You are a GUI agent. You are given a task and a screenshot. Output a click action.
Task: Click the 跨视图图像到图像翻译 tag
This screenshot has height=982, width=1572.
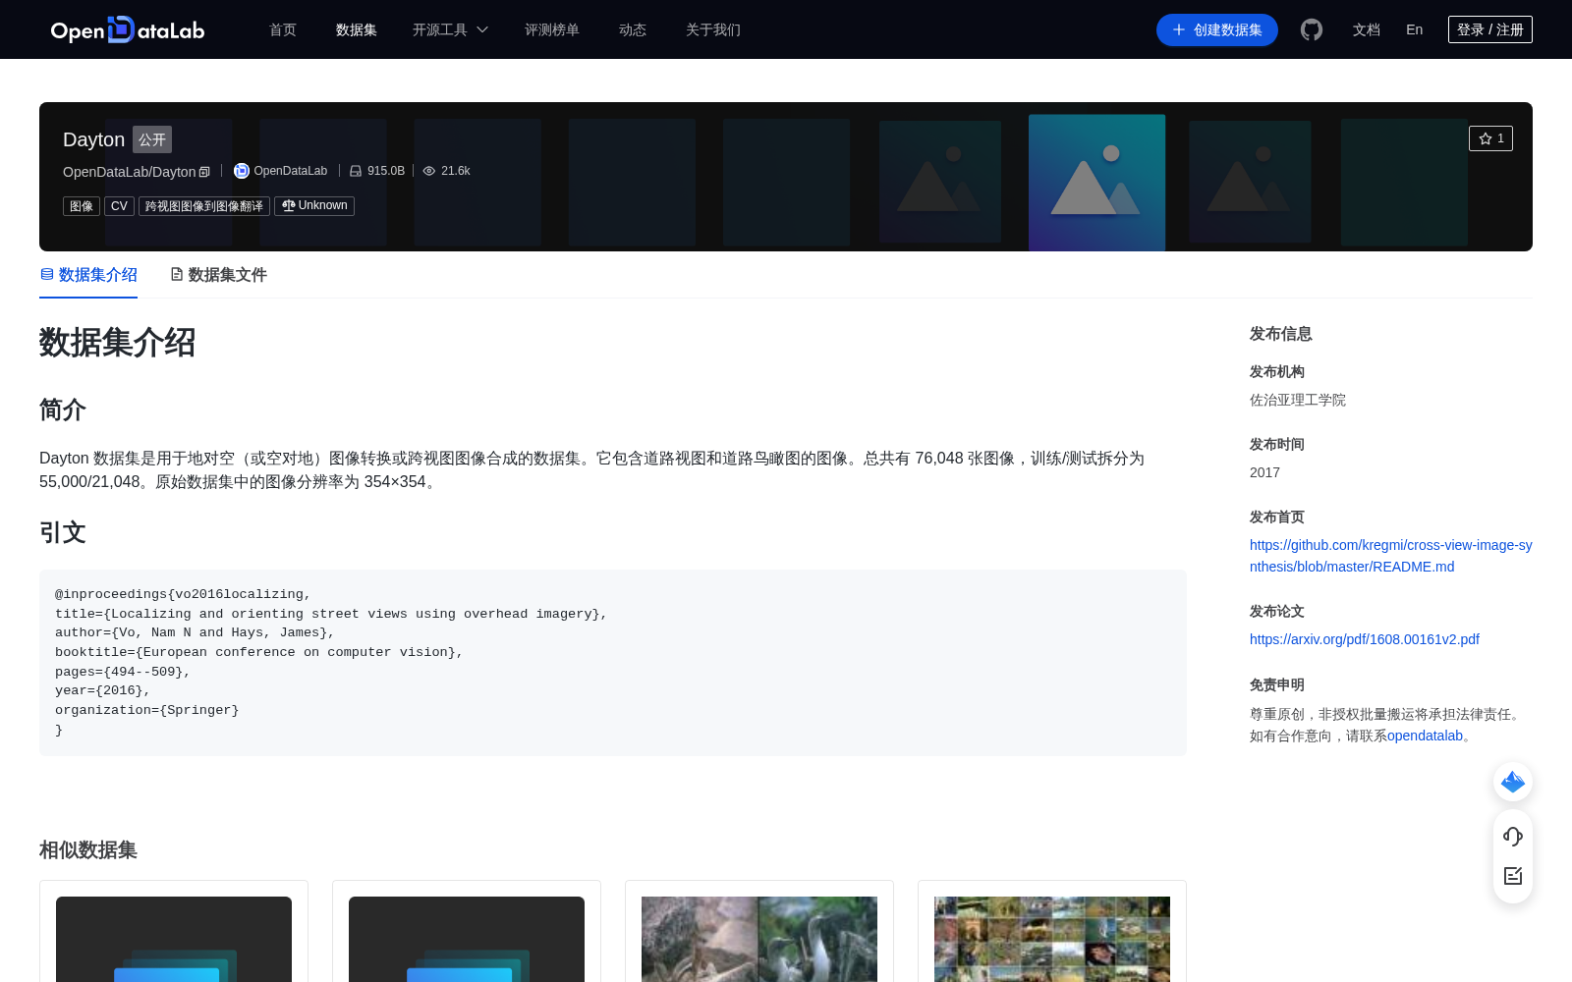[204, 206]
